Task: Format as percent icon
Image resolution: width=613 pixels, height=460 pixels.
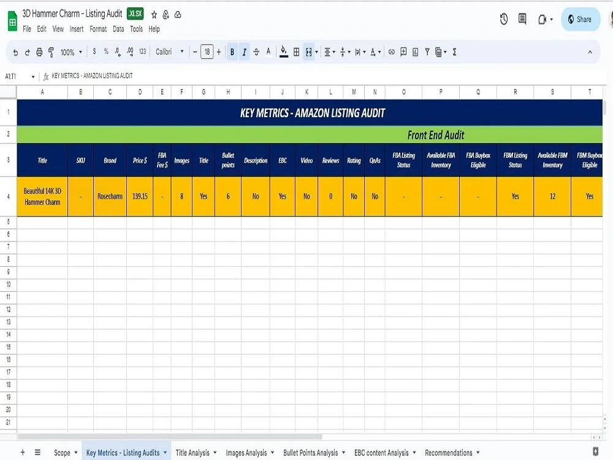Action: 106,52
